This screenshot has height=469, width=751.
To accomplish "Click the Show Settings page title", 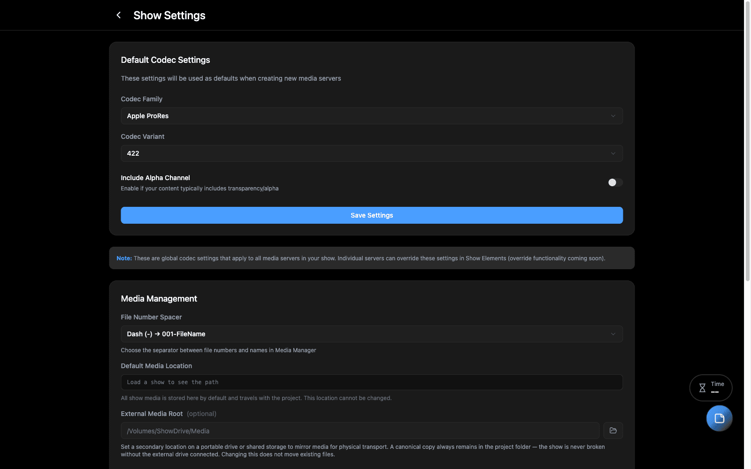I will (169, 15).
